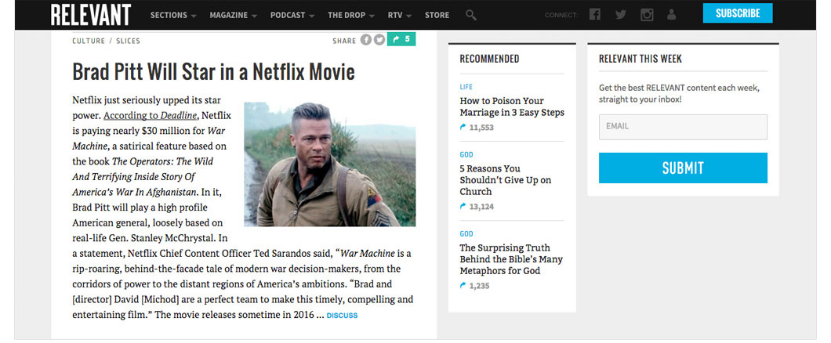831x343 pixels.
Task: Share article via Twitter share icon
Action: tap(379, 40)
